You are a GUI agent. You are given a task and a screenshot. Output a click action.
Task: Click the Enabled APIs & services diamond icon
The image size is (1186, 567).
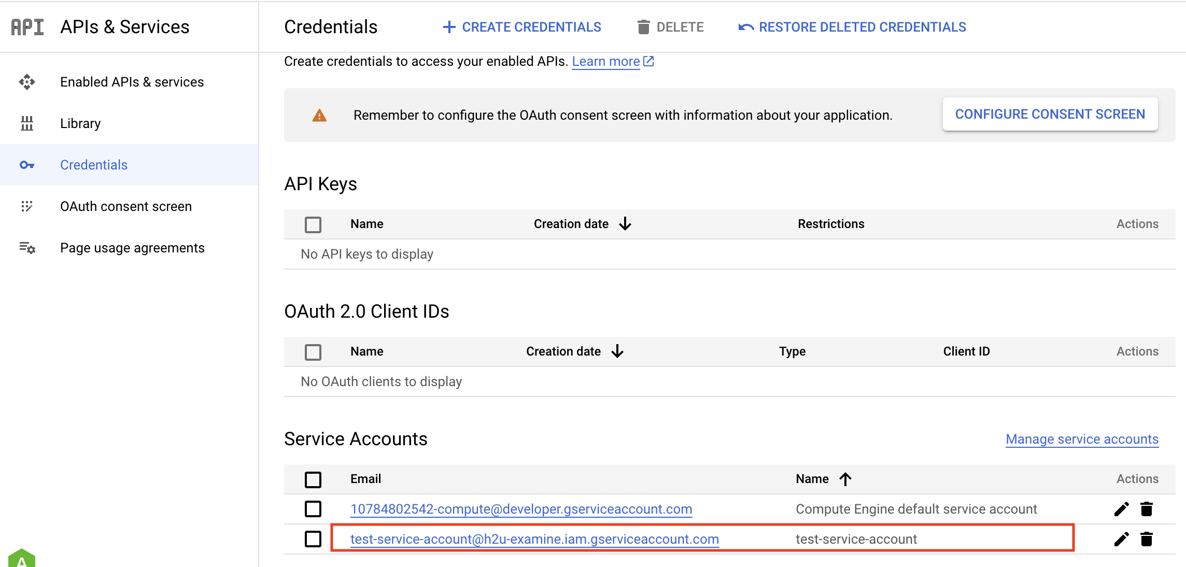tap(27, 82)
